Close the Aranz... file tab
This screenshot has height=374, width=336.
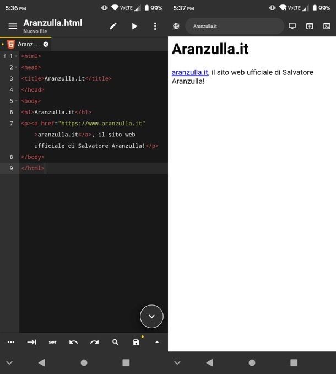[46, 44]
